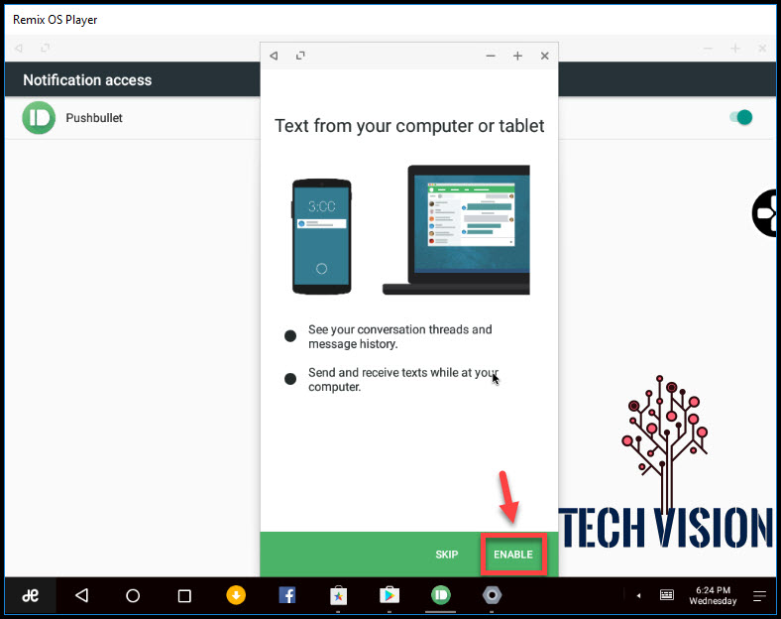Close the Pushbullet dialog window
This screenshot has height=619, width=781.
545,56
